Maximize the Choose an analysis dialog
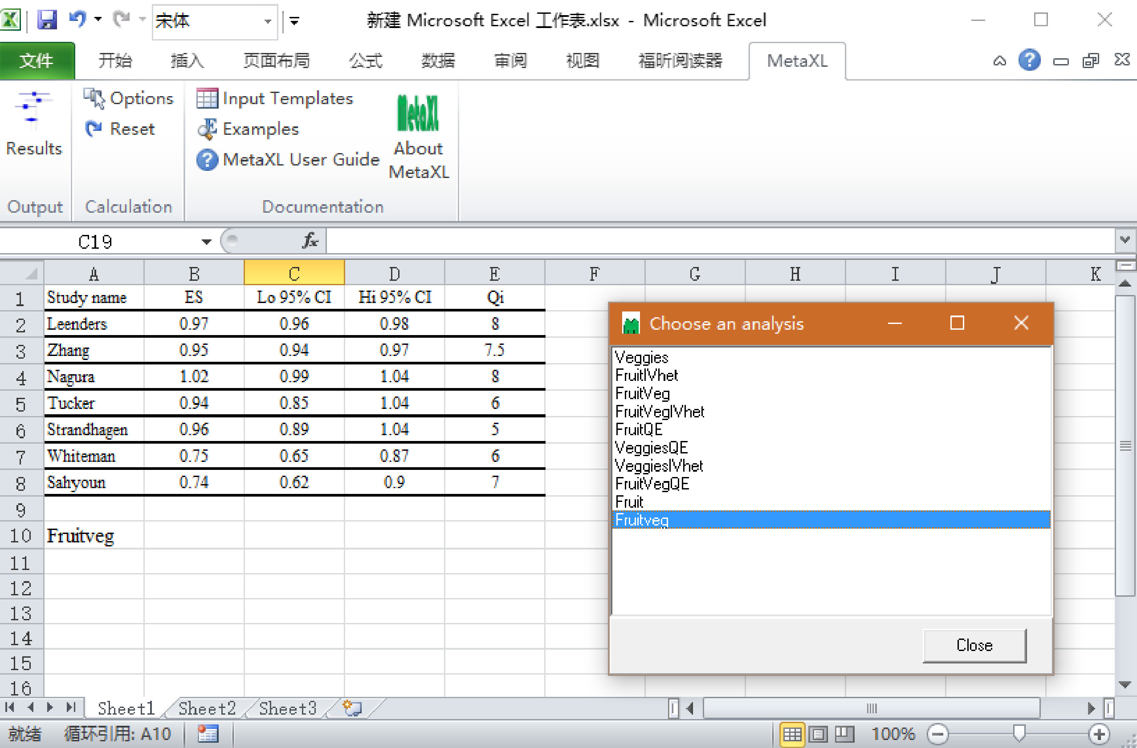The height and width of the screenshot is (748, 1137). (957, 323)
